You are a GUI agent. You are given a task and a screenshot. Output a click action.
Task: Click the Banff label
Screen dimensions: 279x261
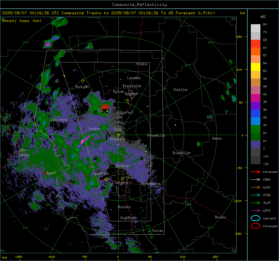(51, 173)
